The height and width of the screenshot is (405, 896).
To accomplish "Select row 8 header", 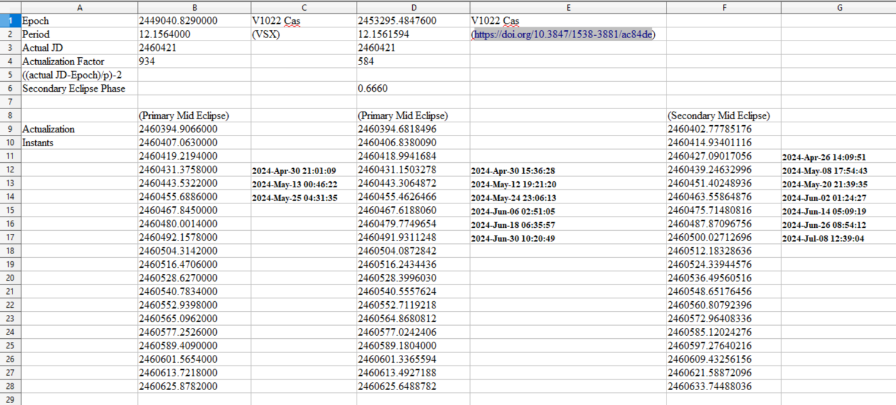I will (x=10, y=115).
